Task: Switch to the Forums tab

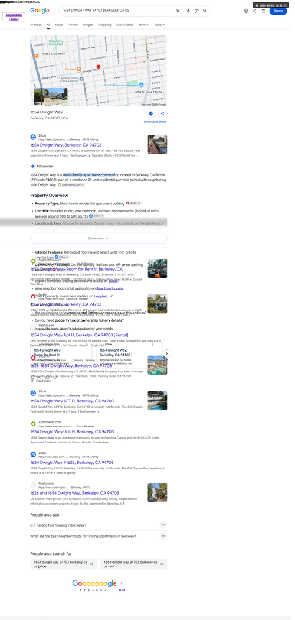Action: (73, 24)
